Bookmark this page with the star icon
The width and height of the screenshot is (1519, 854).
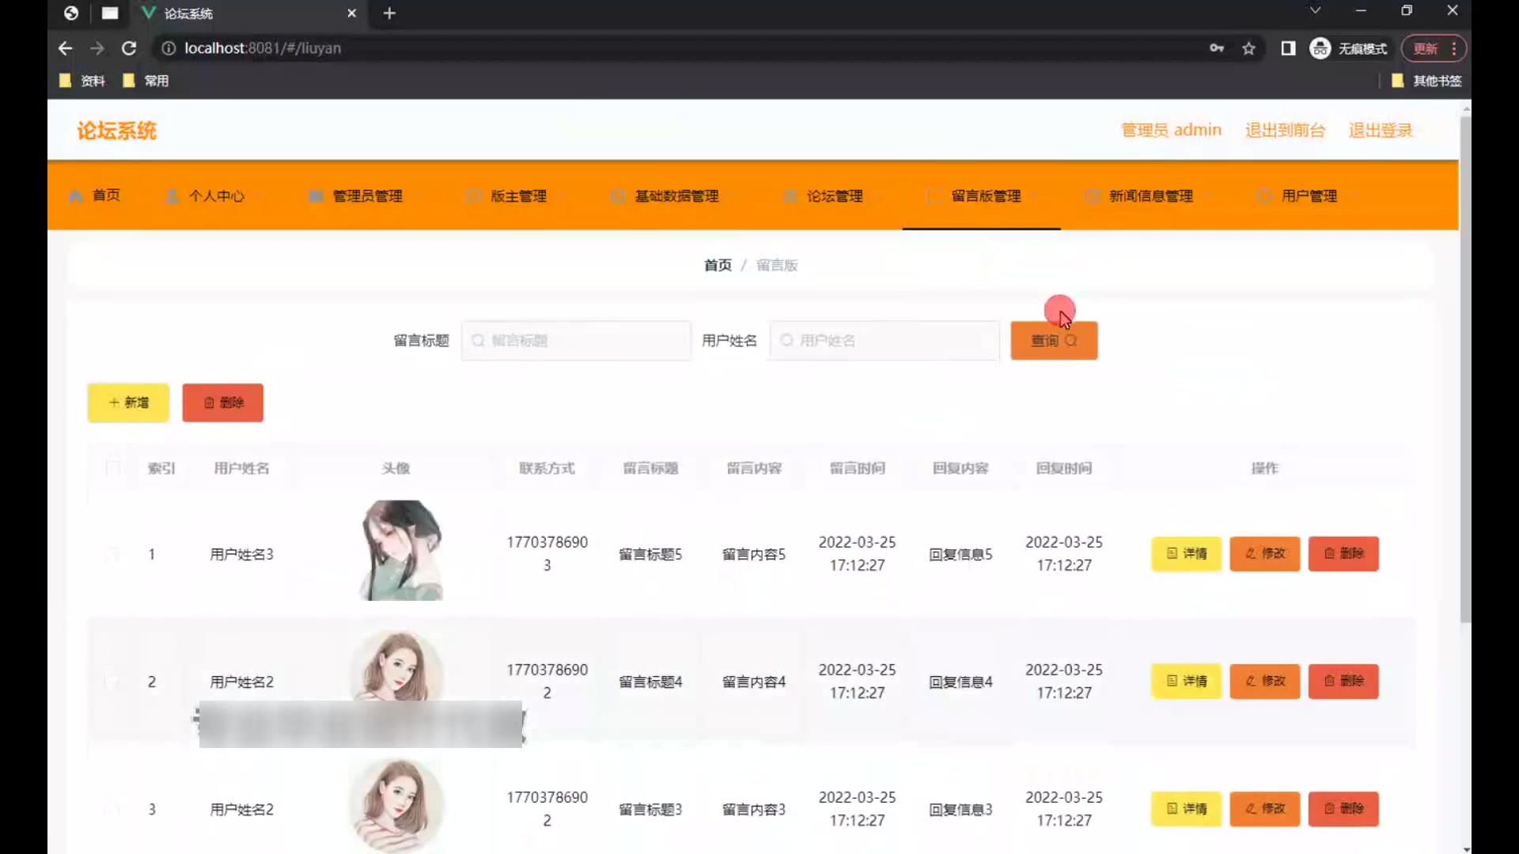tap(1248, 48)
